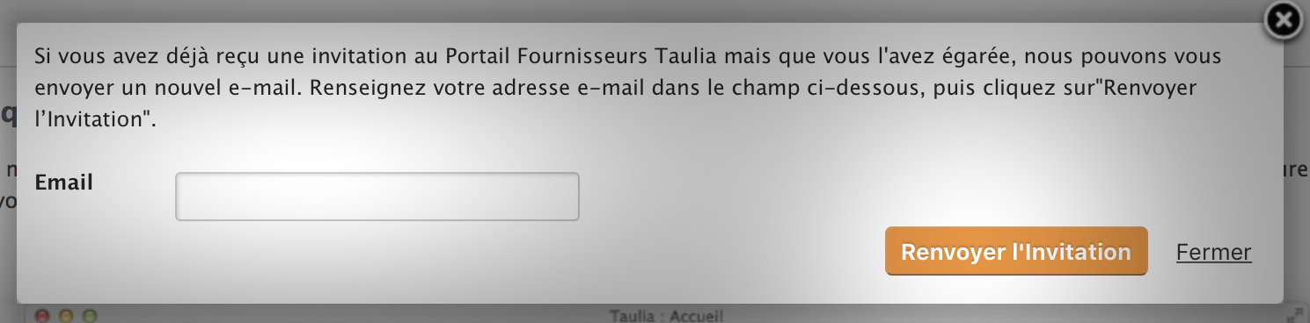Click the green window zoom button
This screenshot has height=323, width=1310.
[x=88, y=314]
